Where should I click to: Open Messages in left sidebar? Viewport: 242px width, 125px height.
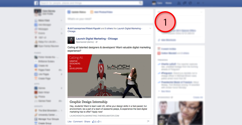[x=43, y=29]
